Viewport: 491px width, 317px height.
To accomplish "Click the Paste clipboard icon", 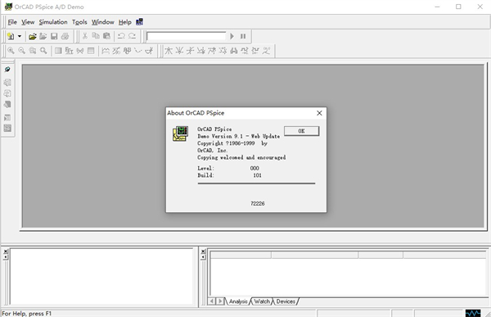I will coord(106,36).
